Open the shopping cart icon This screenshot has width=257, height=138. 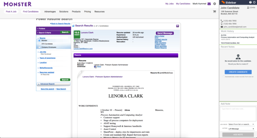215,12
